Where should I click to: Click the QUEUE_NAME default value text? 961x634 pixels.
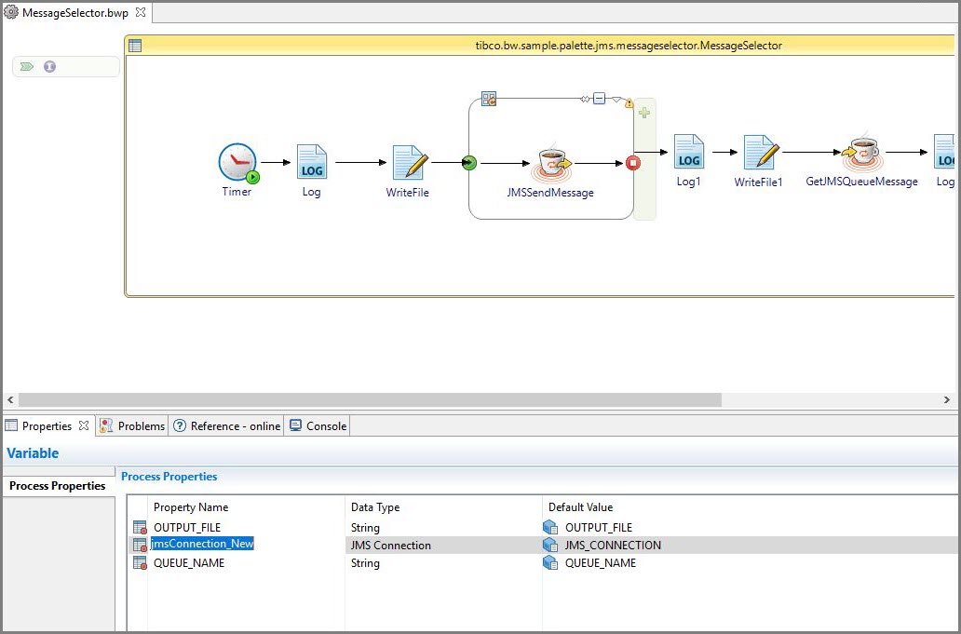[600, 563]
